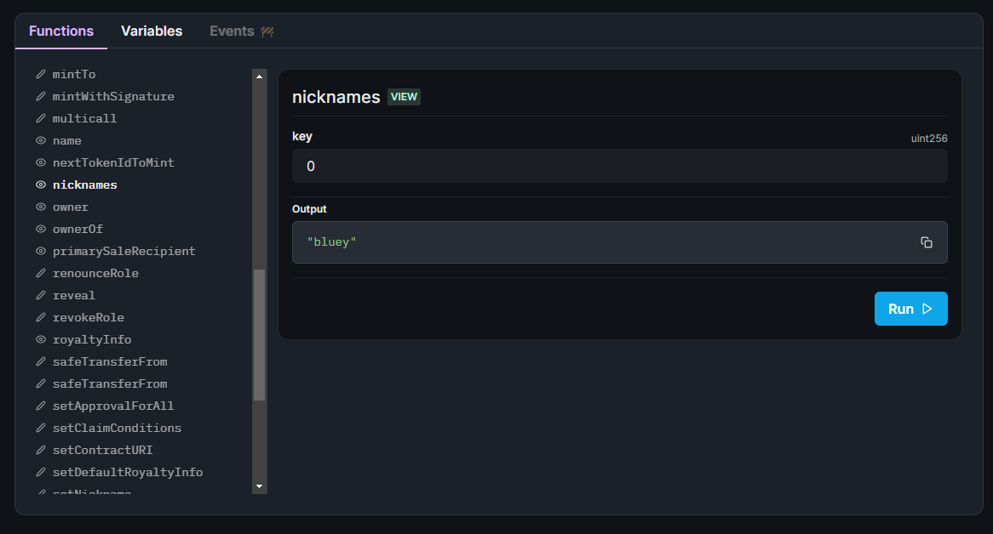This screenshot has width=993, height=534.
Task: Click the VIEW badge next to nicknames heading
Action: [x=404, y=97]
